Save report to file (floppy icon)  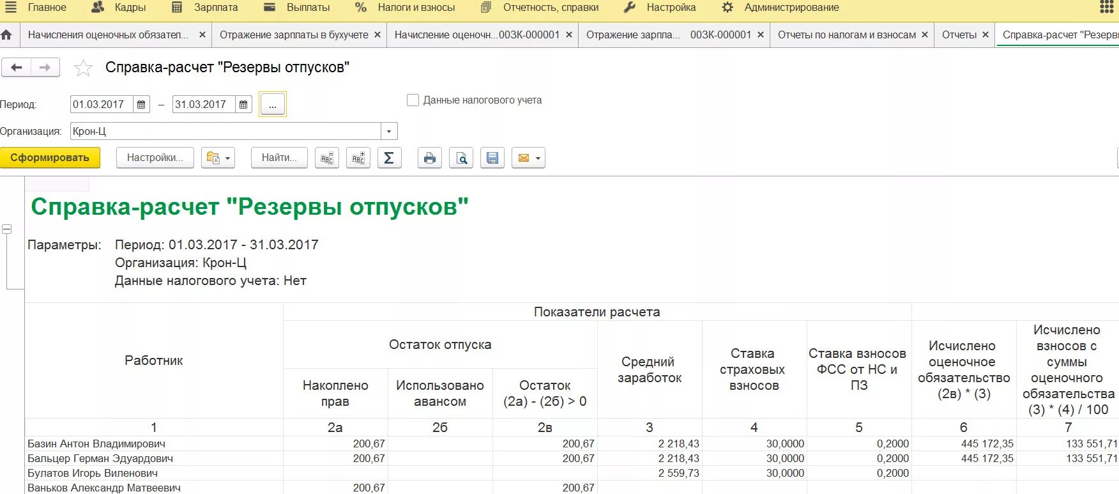pos(492,158)
